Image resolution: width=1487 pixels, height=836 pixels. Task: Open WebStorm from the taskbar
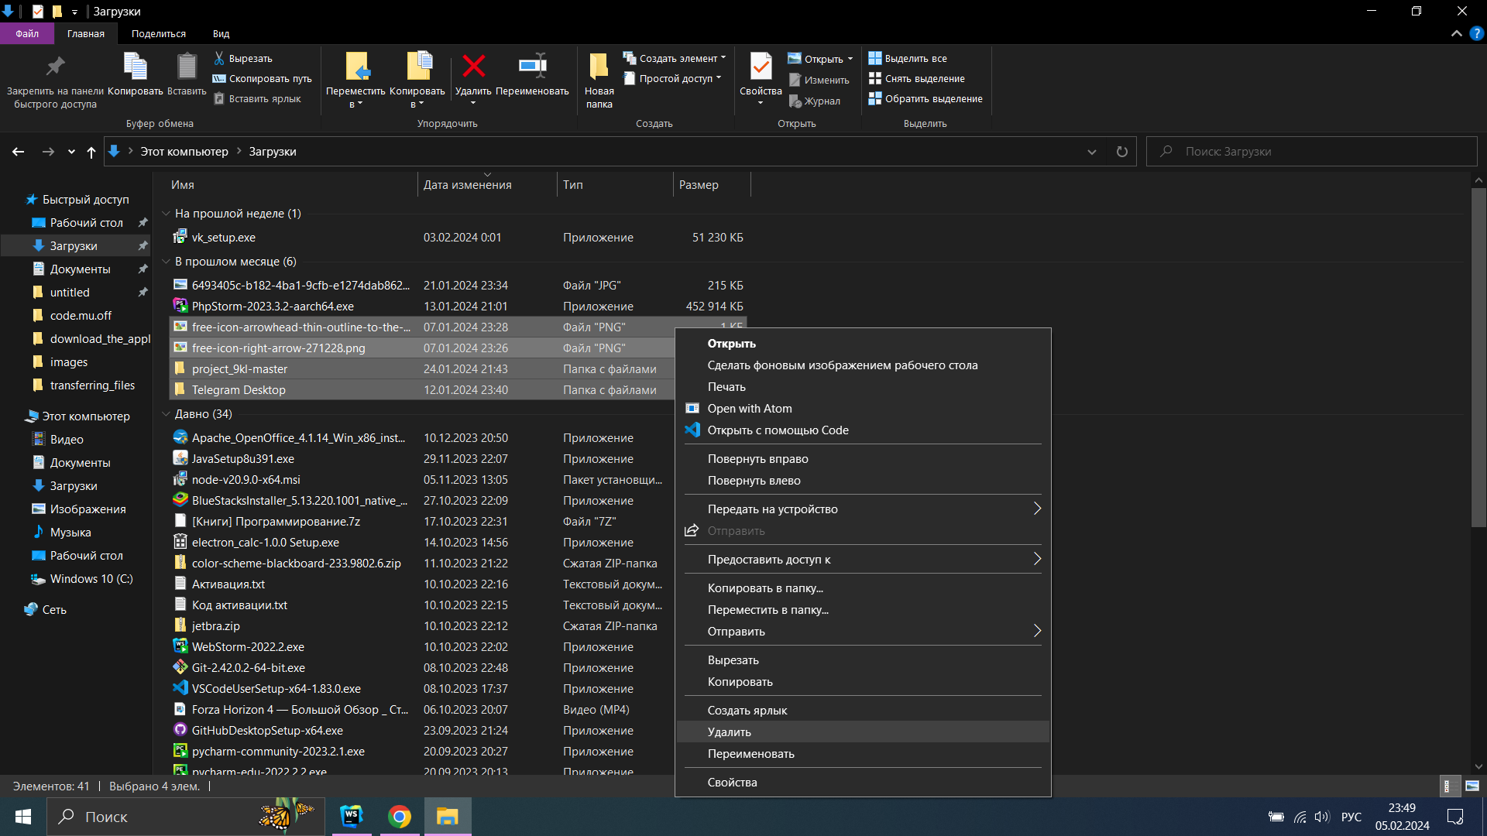(x=352, y=817)
